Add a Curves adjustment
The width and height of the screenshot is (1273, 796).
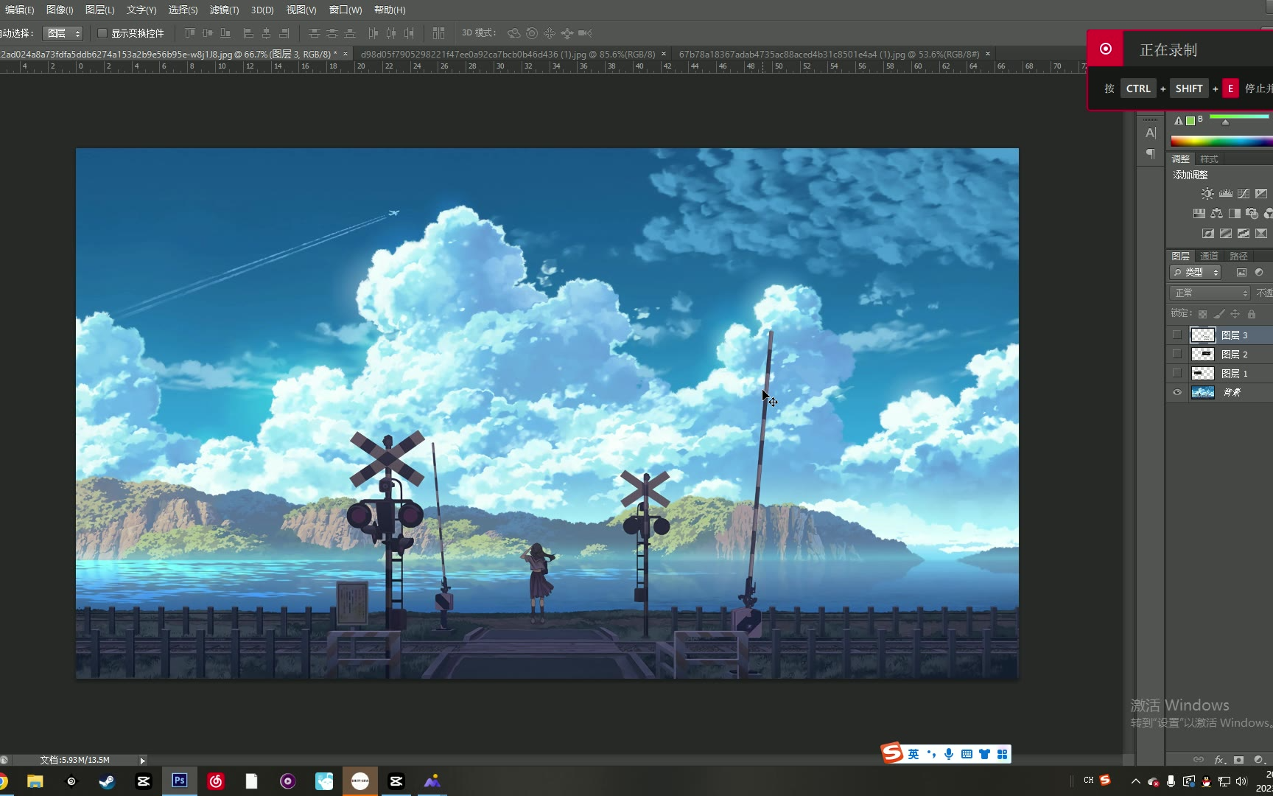click(1244, 194)
